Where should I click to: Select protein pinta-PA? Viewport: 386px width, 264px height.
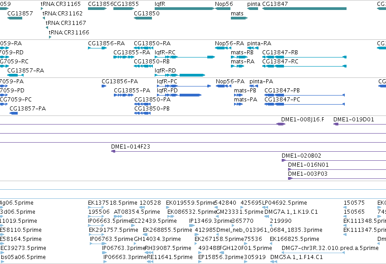point(254,86)
